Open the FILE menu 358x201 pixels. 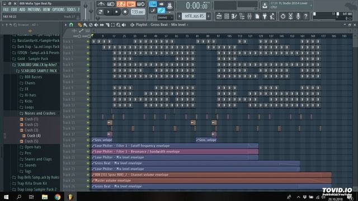pyautogui.click(x=6, y=9)
